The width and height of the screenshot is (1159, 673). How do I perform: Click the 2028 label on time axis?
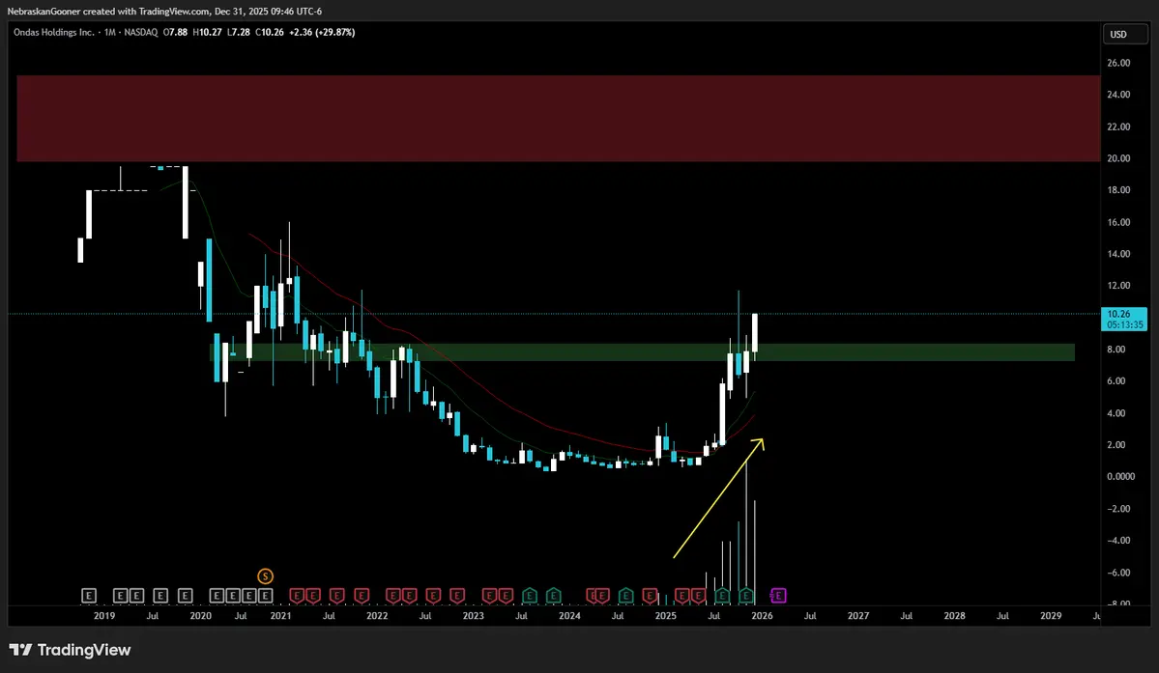pos(954,615)
